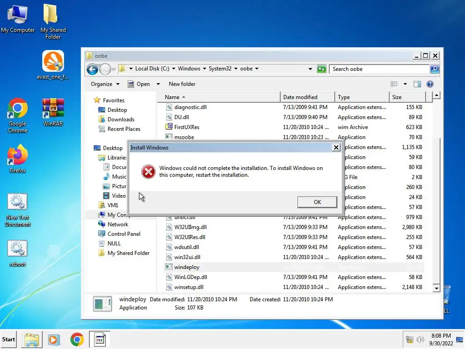
Task: Click the search magnifier icon
Action: coord(435,69)
